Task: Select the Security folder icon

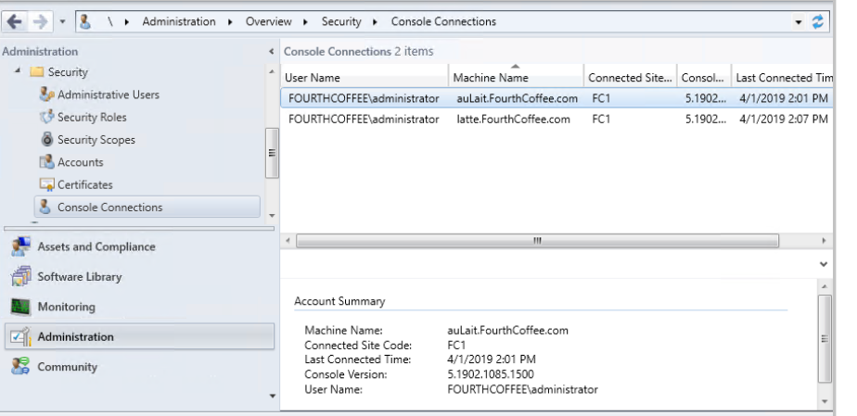Action: coord(36,72)
